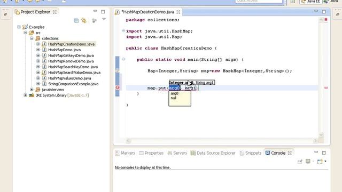This screenshot has width=342, height=192.
Task: Minimize the Console panel
Action: point(316,151)
